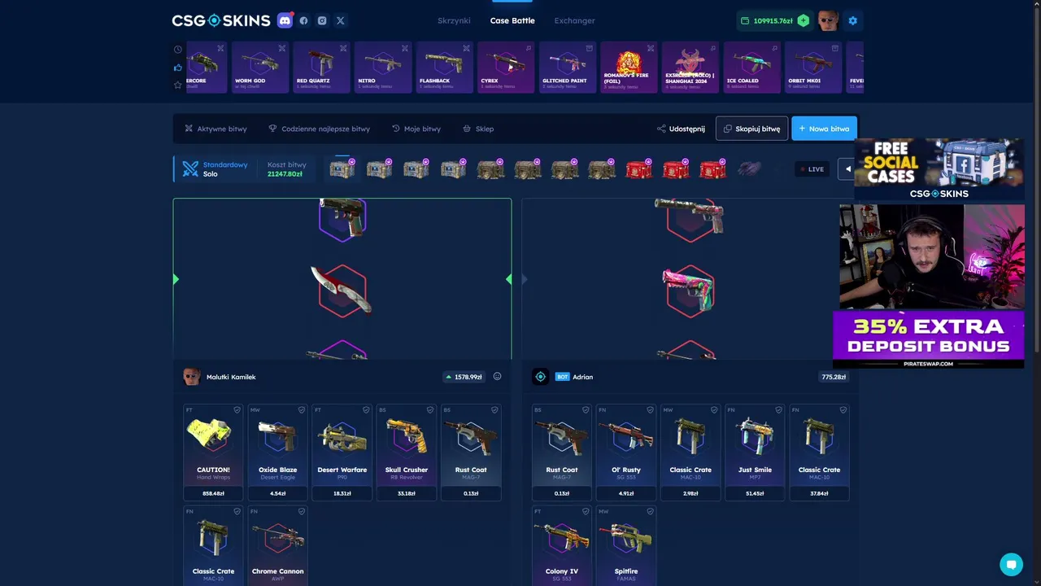Click the 35% Extra Deposit Bonus banner

pos(929,339)
